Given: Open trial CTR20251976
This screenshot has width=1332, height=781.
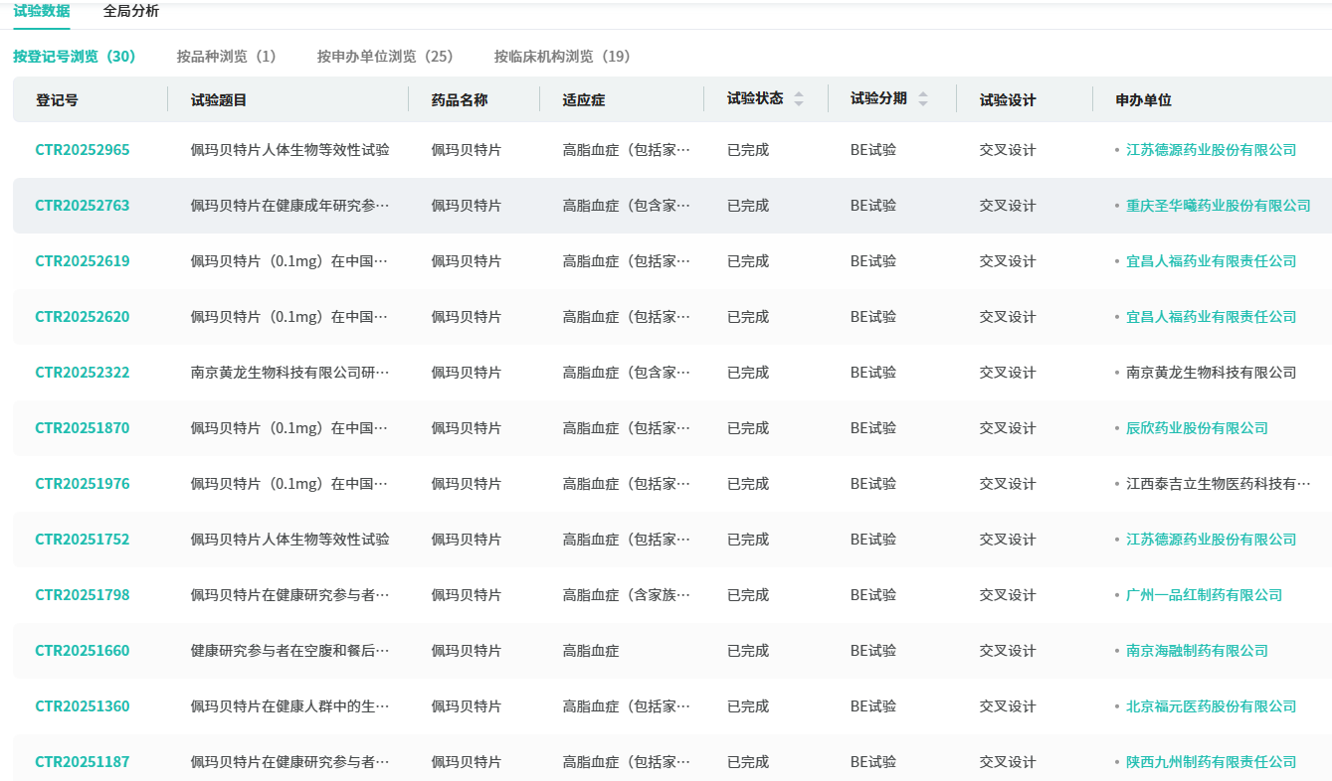Looking at the screenshot, I should click(83, 484).
